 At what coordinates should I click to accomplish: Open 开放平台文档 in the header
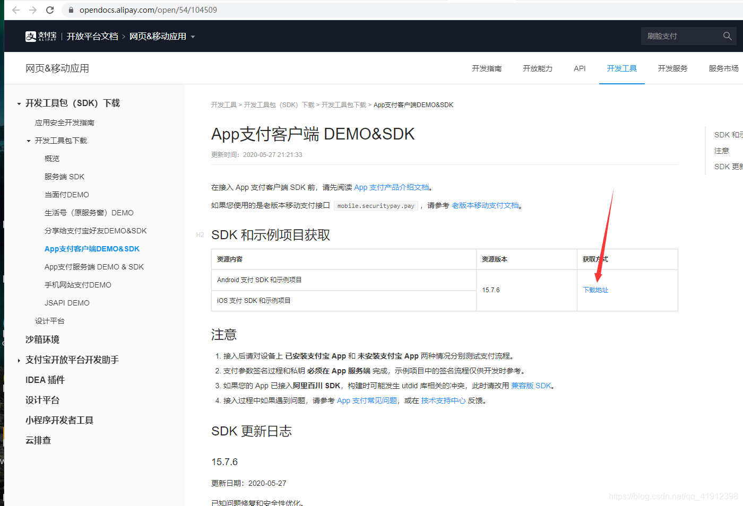(x=92, y=36)
